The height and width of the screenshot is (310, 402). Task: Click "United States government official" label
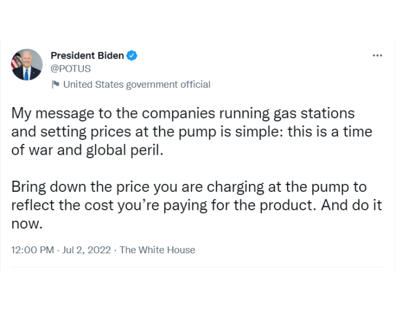(137, 84)
